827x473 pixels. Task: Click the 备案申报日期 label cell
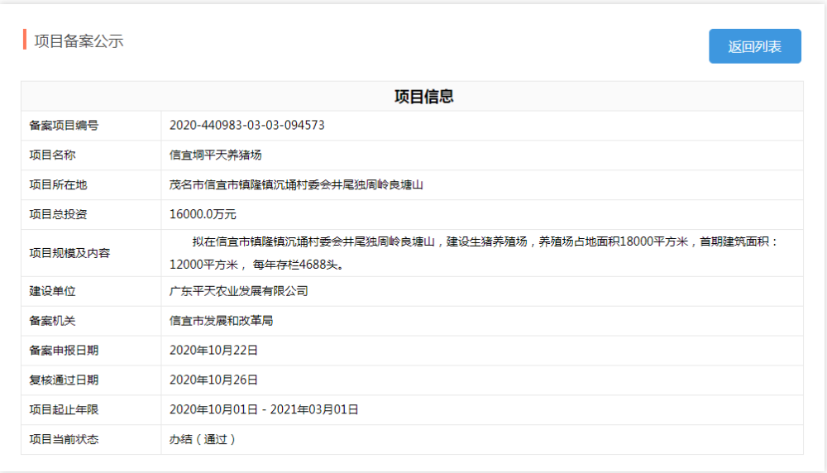(x=91, y=350)
